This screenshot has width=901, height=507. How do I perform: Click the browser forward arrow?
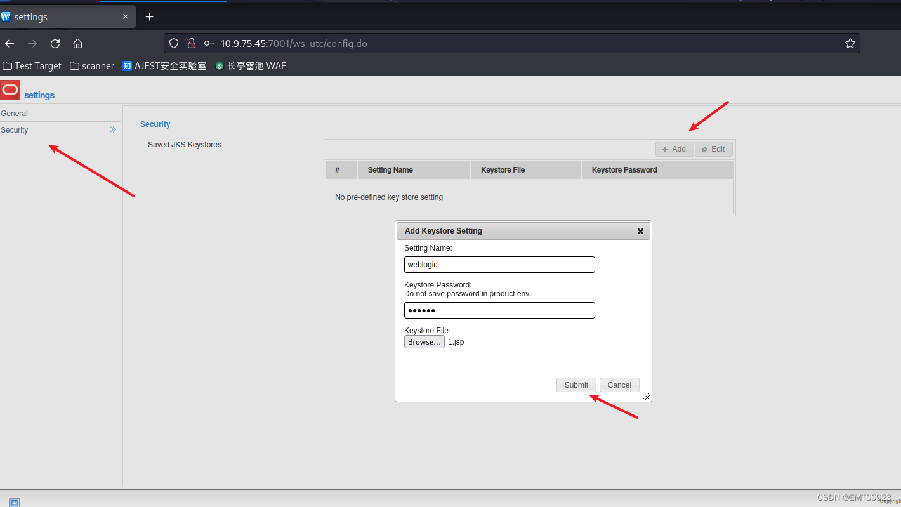(32, 43)
